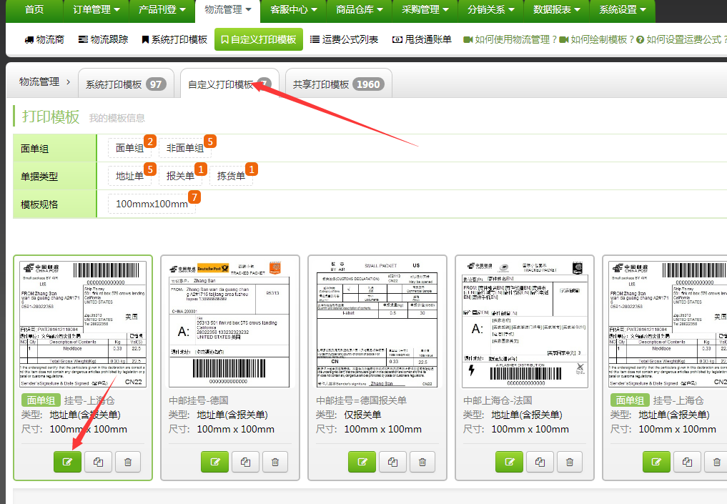The width and height of the screenshot is (727, 504).
Task: Filter by 100mmx100mm template size
Action: (152, 204)
